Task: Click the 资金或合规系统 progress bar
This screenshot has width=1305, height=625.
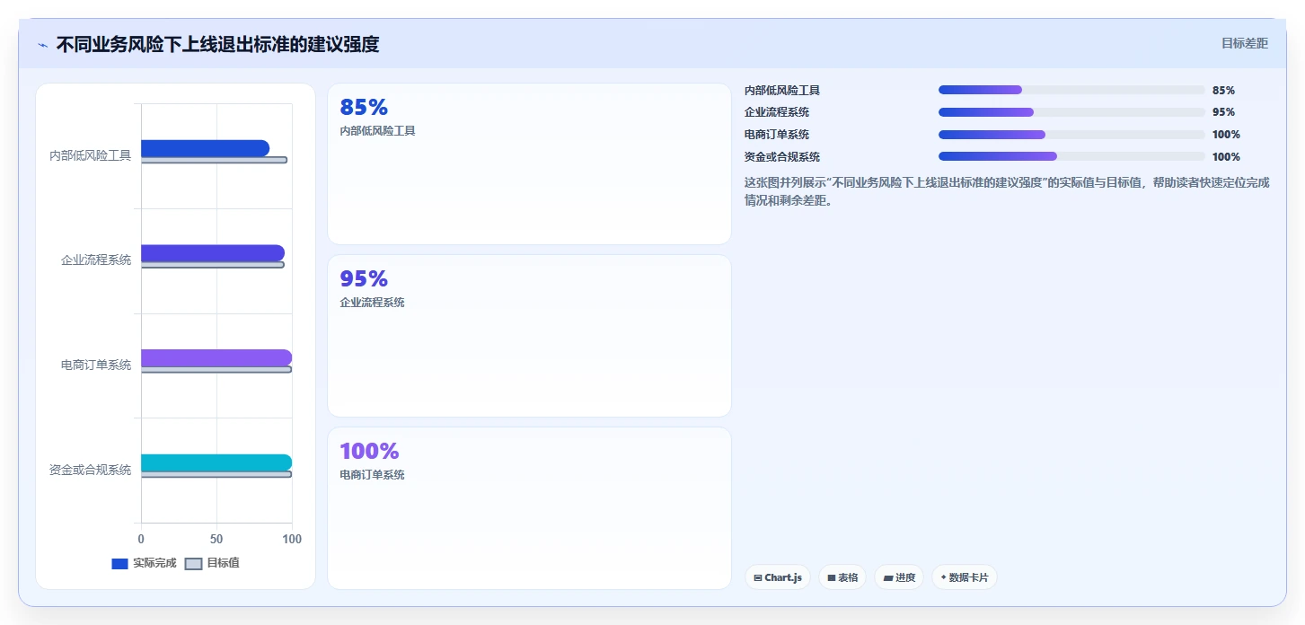Action: (1071, 156)
